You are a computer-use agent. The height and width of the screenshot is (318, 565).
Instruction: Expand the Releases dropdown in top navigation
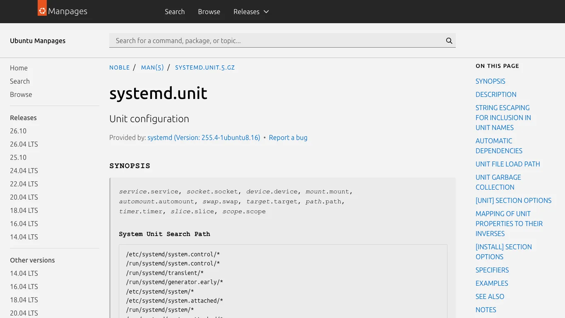pos(251,12)
